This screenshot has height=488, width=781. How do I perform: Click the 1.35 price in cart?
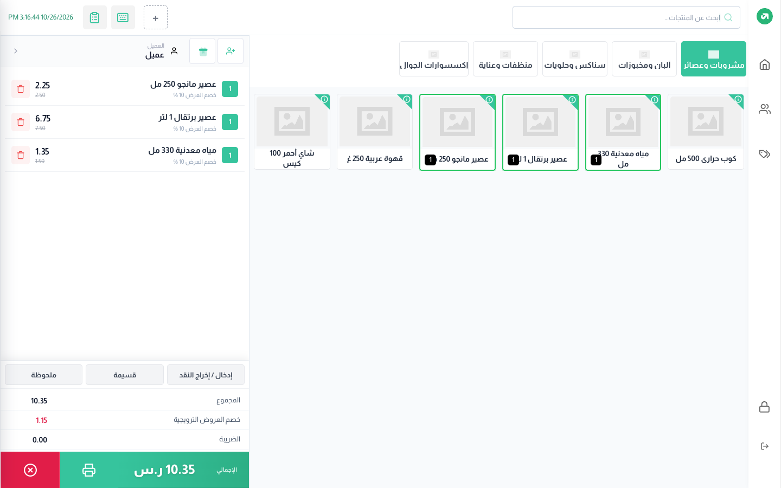[42, 151]
